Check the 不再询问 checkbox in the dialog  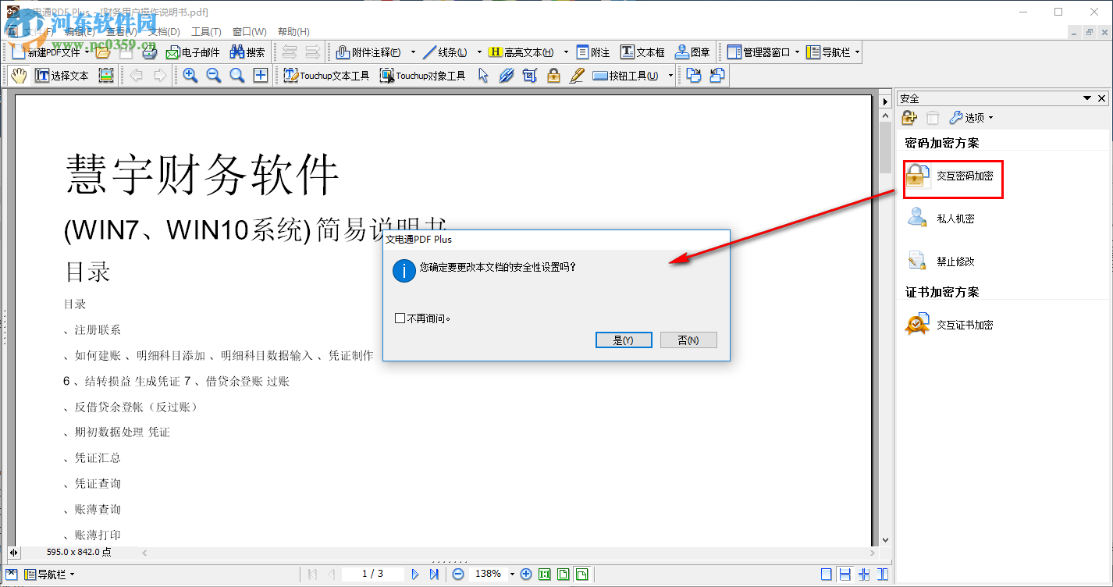[x=400, y=318]
